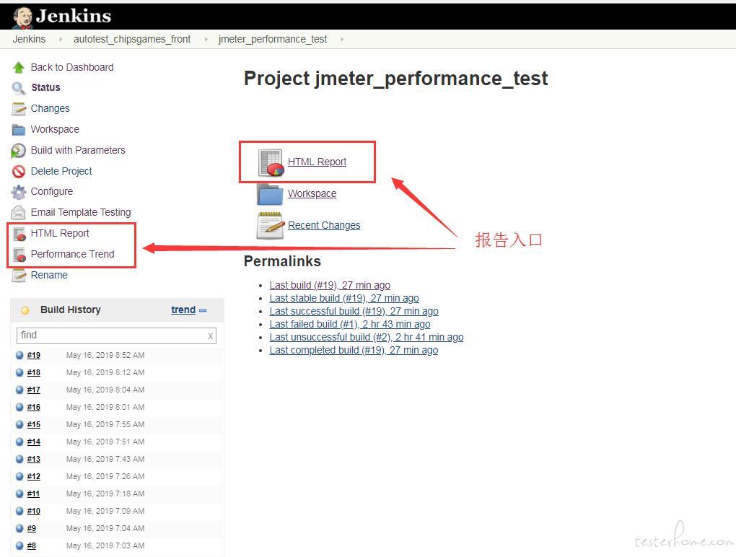The image size is (736, 557).
Task: Expand the dropdown arrow after jmeter_performance_test breadcrumb
Action: coord(342,40)
